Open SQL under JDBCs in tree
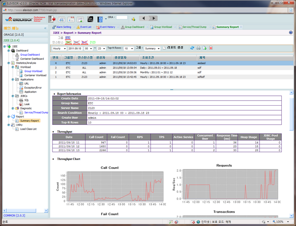Image resolution: width=296 pixels, height=226 pixels. (x=26, y=100)
